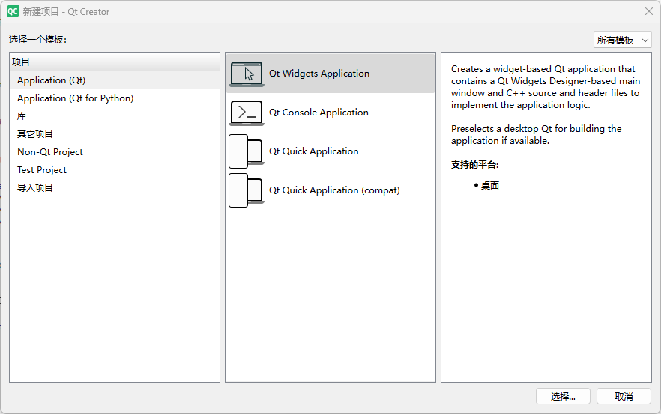The width and height of the screenshot is (661, 414).
Task: Click the 支持的平台 heading
Action: tap(474, 165)
